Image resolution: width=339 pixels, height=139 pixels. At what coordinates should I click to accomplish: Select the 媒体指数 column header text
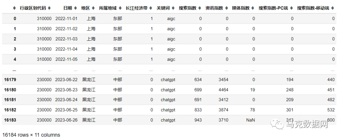241,8
